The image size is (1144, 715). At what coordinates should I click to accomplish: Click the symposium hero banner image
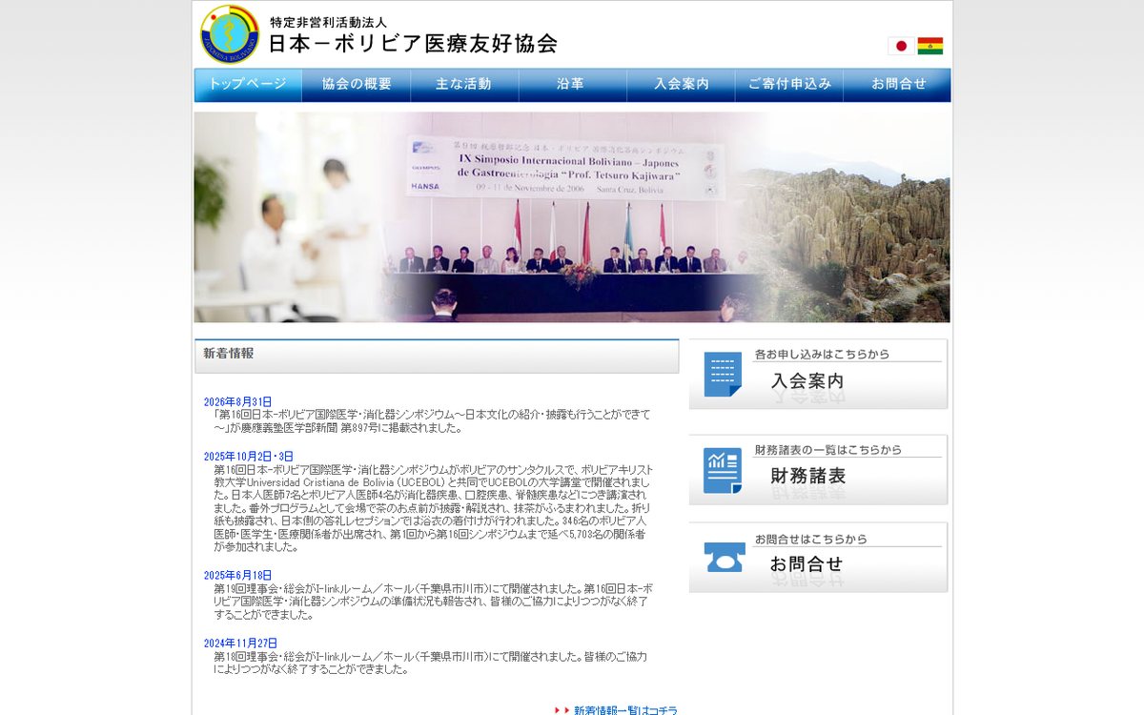tap(572, 217)
